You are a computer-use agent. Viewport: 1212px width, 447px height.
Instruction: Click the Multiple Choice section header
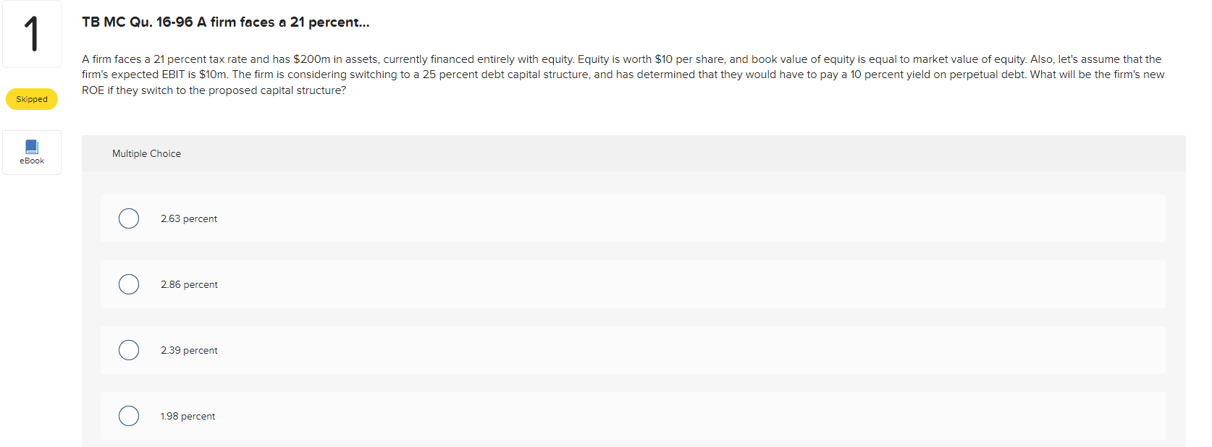[x=146, y=153]
